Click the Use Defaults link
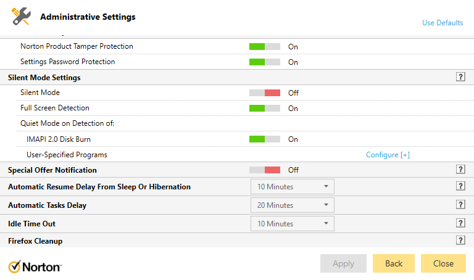Viewport: 474px width, 280px height. pyautogui.click(x=442, y=23)
